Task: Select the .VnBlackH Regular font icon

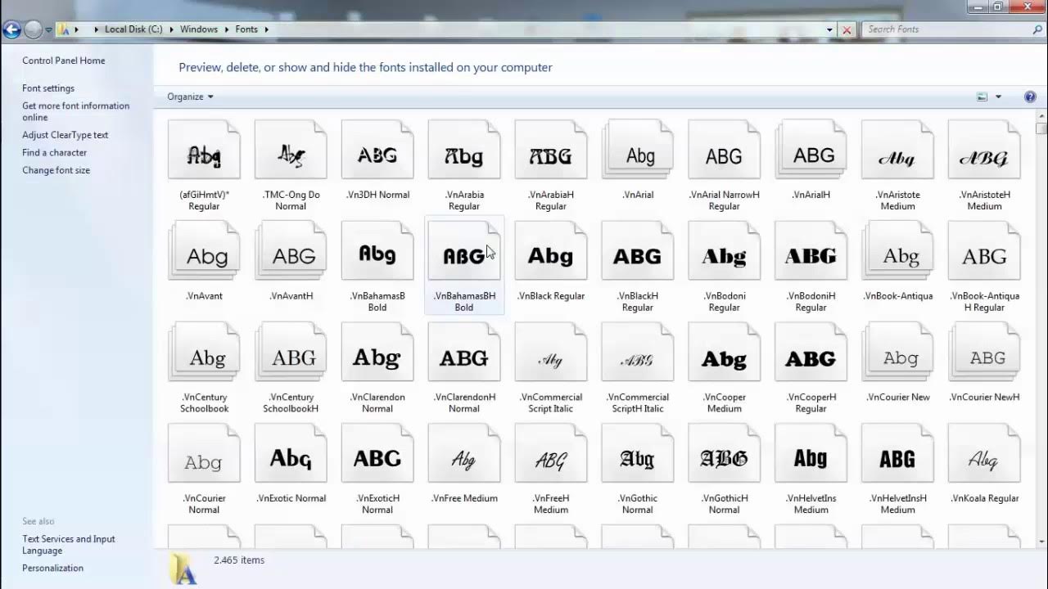Action: pos(638,251)
